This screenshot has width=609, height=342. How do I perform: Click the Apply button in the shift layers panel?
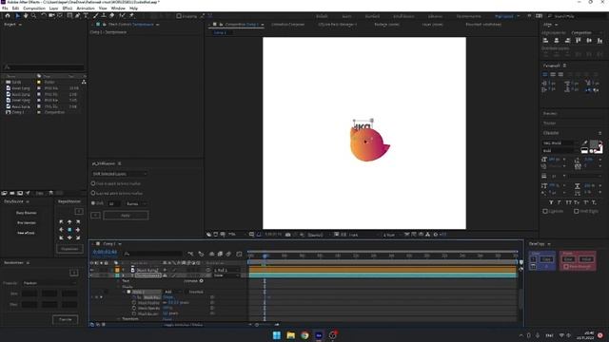pyautogui.click(x=126, y=216)
